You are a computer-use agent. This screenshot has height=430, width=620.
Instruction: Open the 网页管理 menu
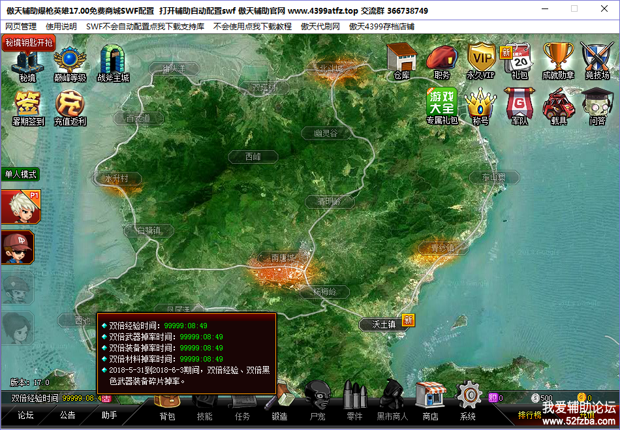pos(21,27)
